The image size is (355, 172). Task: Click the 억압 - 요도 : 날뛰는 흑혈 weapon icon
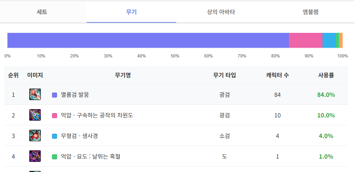(35, 156)
